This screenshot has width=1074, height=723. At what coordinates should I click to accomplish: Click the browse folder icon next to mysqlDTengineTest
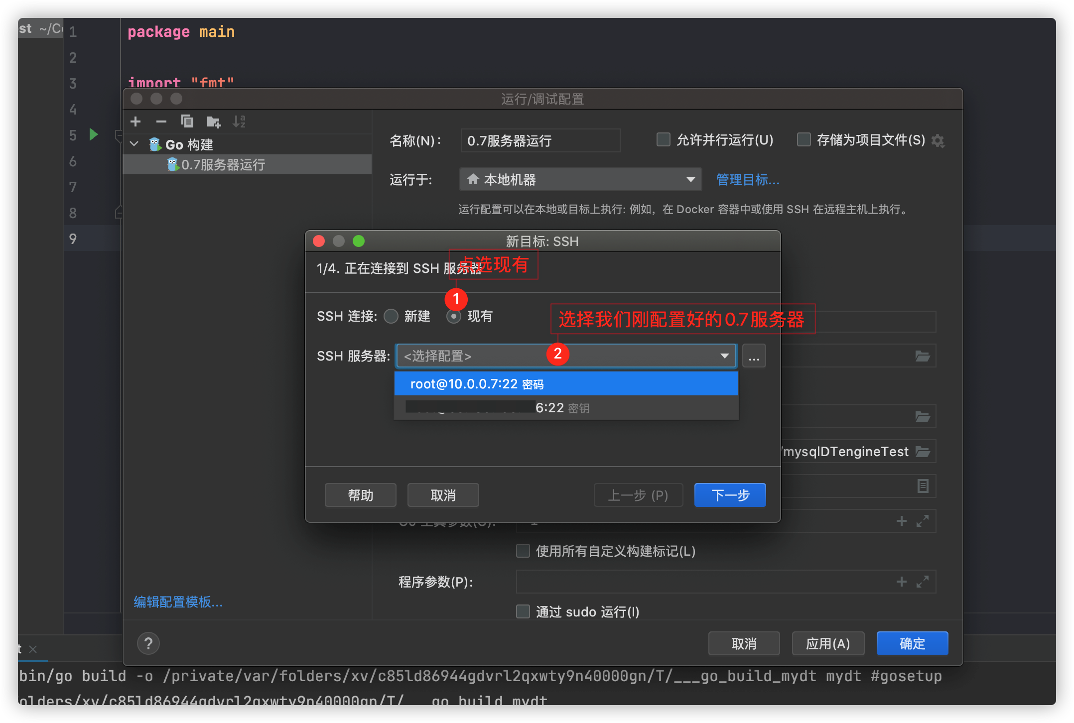point(923,452)
